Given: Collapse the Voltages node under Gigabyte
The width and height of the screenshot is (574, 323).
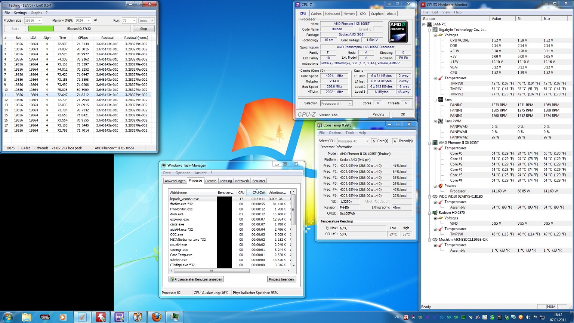Looking at the screenshot, I should [435, 35].
